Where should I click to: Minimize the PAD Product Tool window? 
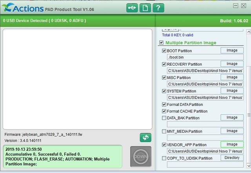tap(235, 6)
